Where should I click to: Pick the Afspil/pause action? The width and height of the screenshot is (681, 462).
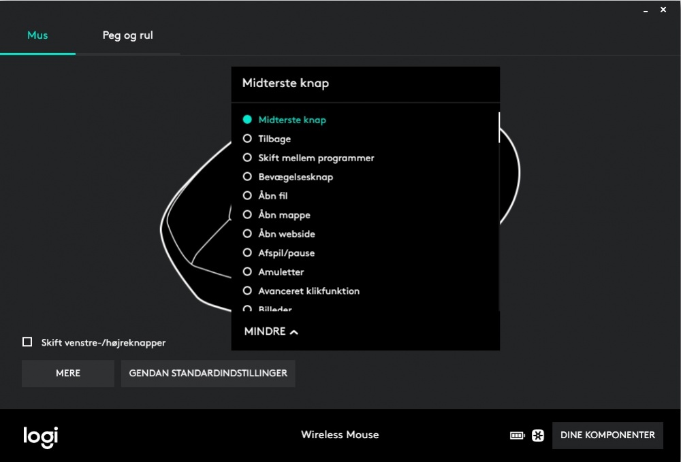tap(247, 253)
